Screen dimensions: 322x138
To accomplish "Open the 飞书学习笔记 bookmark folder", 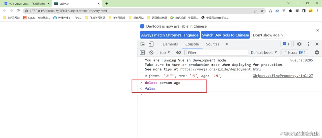I will [x=95, y=18].
